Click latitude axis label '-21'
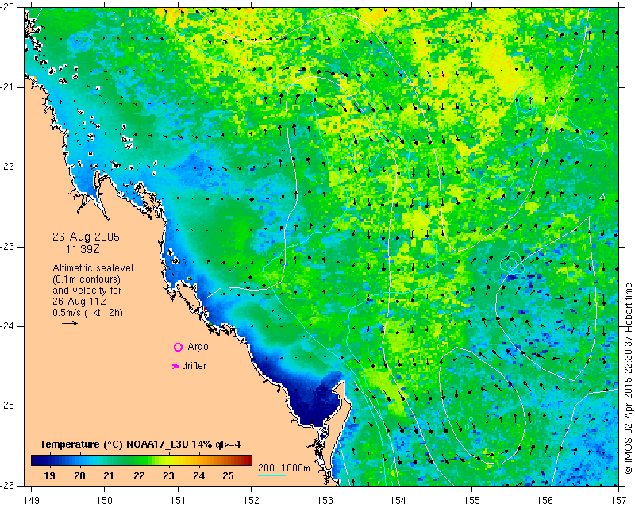 [x=8, y=87]
